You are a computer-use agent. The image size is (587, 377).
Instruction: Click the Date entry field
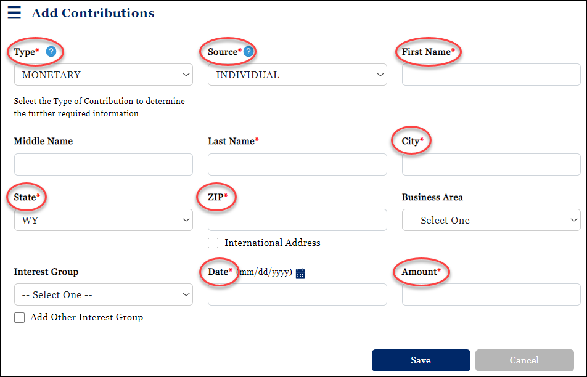click(x=297, y=294)
